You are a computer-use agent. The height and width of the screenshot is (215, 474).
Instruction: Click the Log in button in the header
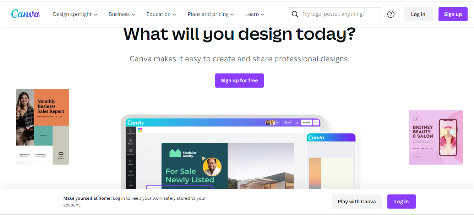tap(418, 14)
